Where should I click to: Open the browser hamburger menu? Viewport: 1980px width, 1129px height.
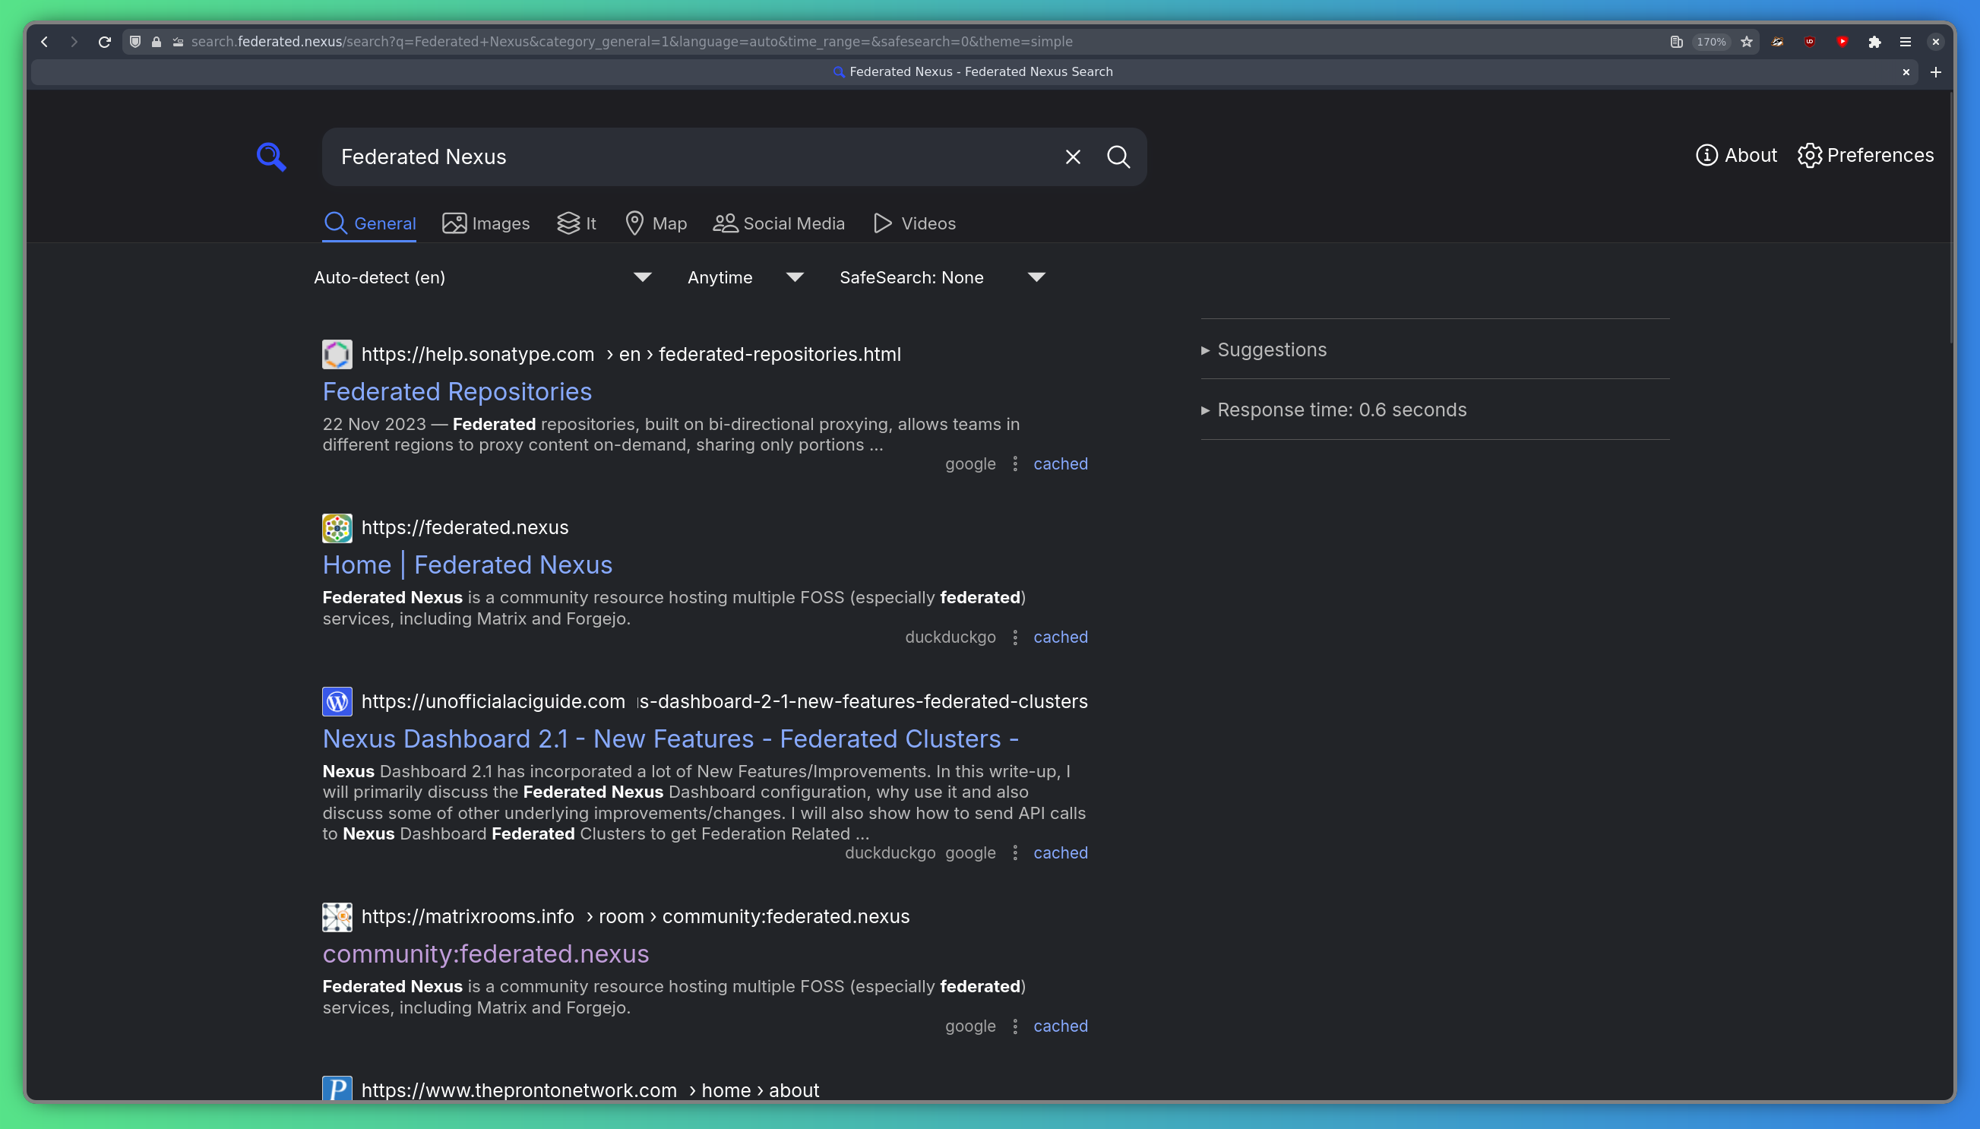point(1906,42)
